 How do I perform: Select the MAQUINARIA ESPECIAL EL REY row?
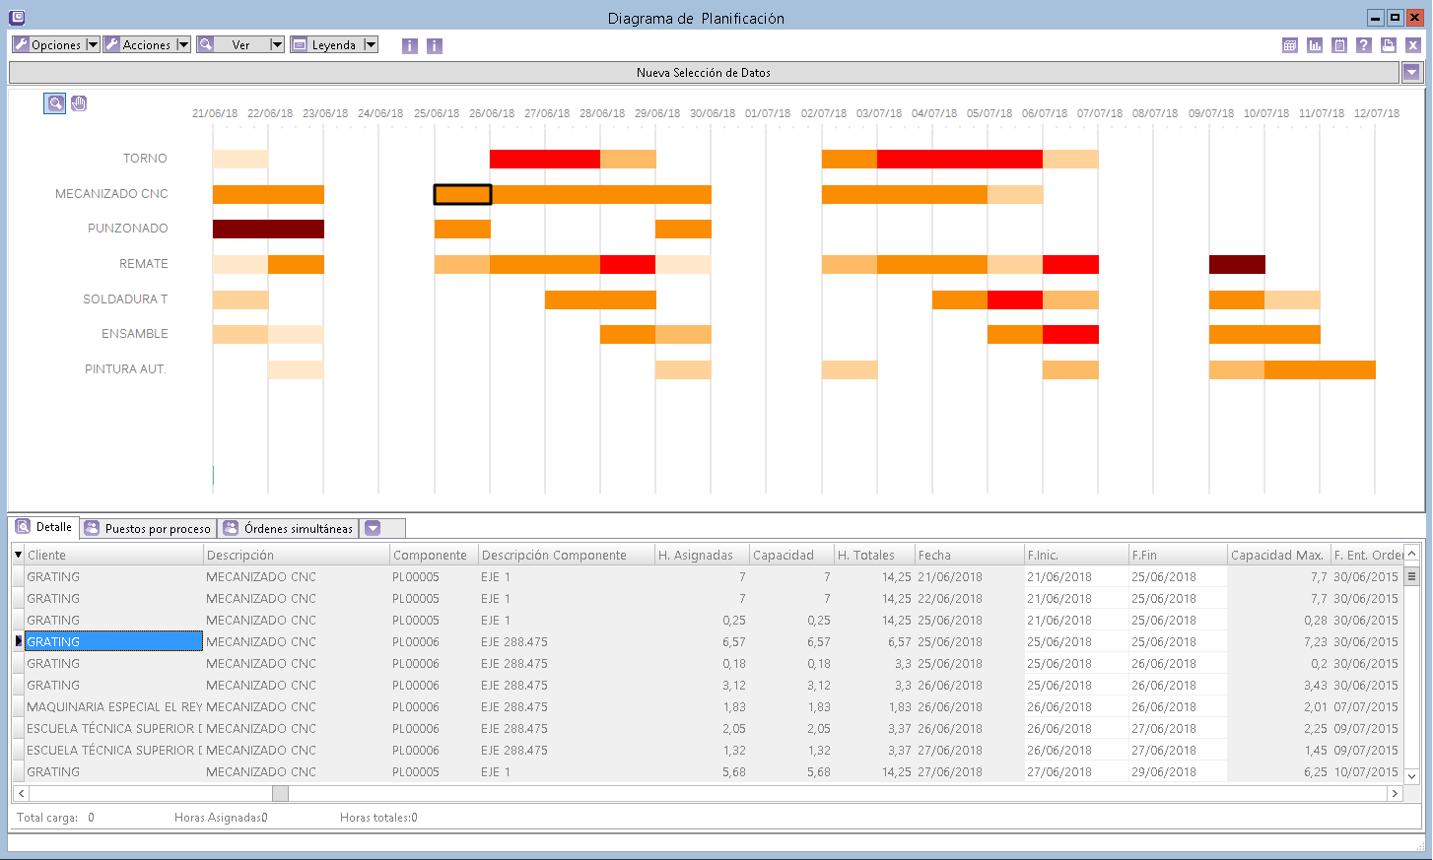click(x=113, y=707)
